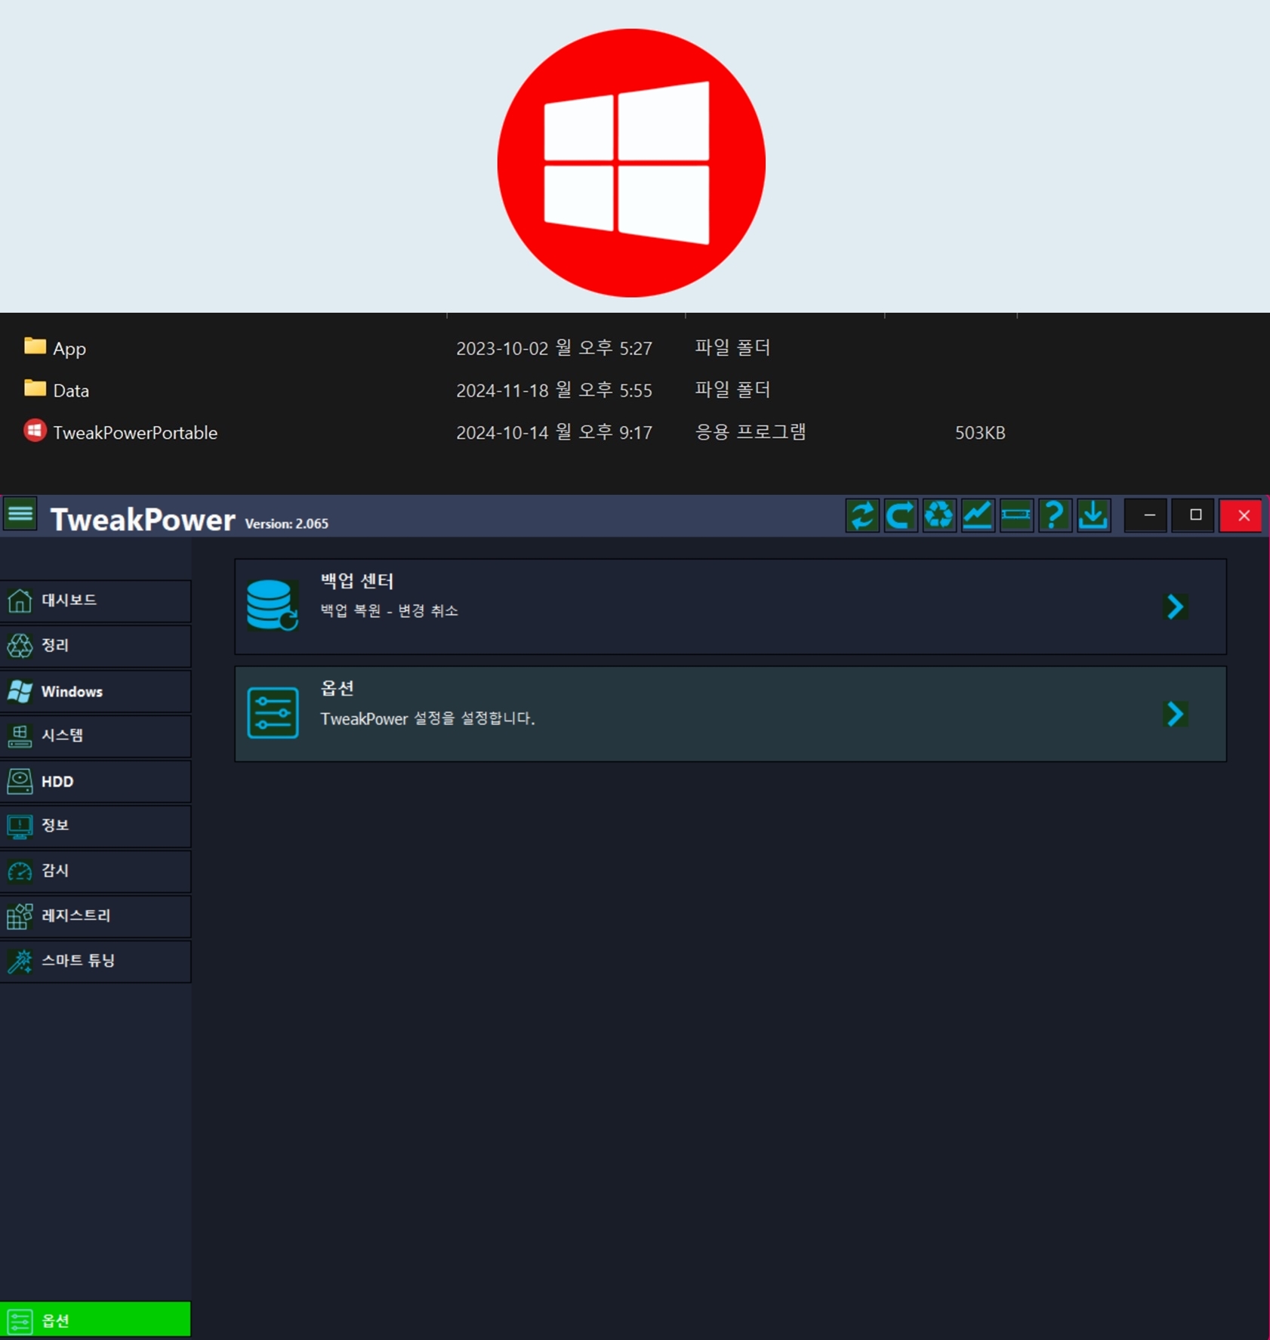This screenshot has width=1270, height=1340.
Task: Expand the 옵션 card chevron arrow
Action: 1175,714
